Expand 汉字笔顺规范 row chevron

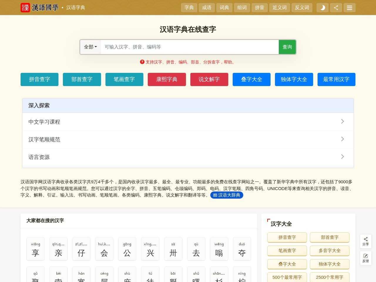(342, 139)
